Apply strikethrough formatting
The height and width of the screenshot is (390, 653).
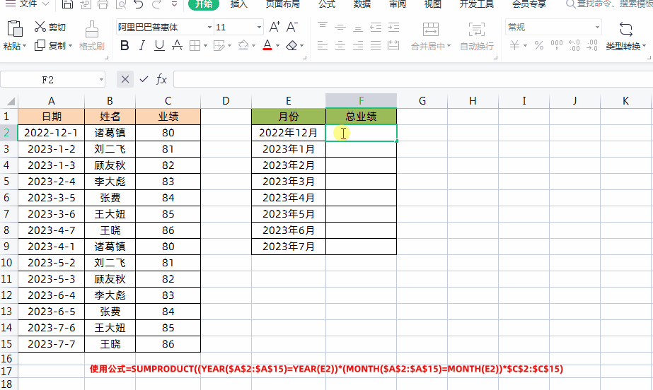[x=177, y=45]
